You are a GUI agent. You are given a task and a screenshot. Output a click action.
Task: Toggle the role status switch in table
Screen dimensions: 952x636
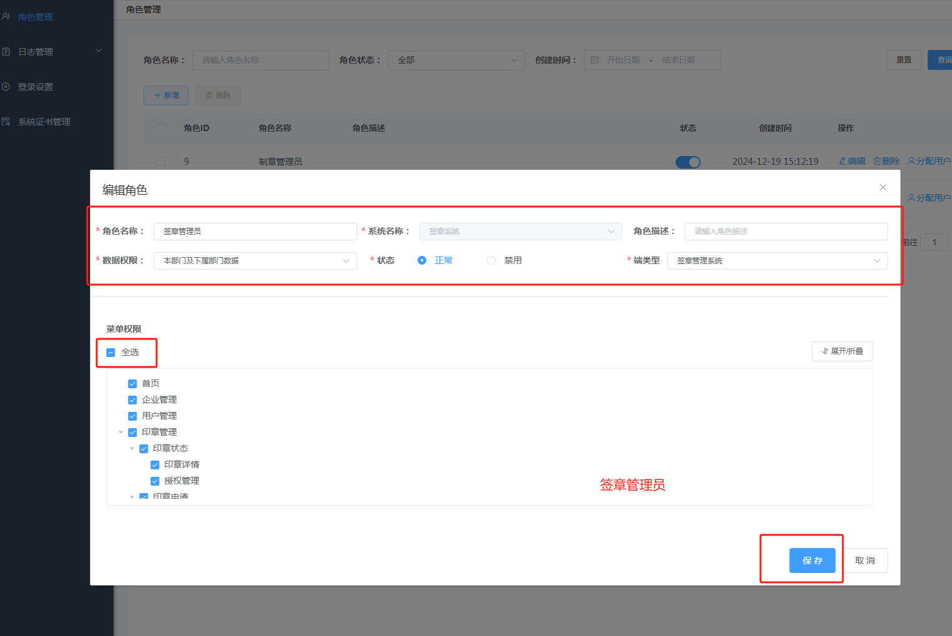click(x=687, y=162)
